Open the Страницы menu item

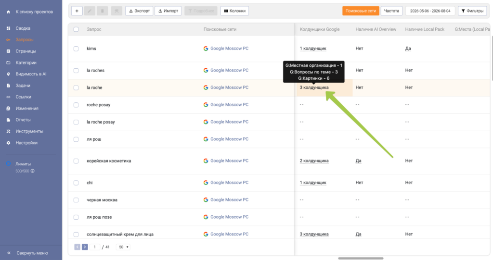26,51
